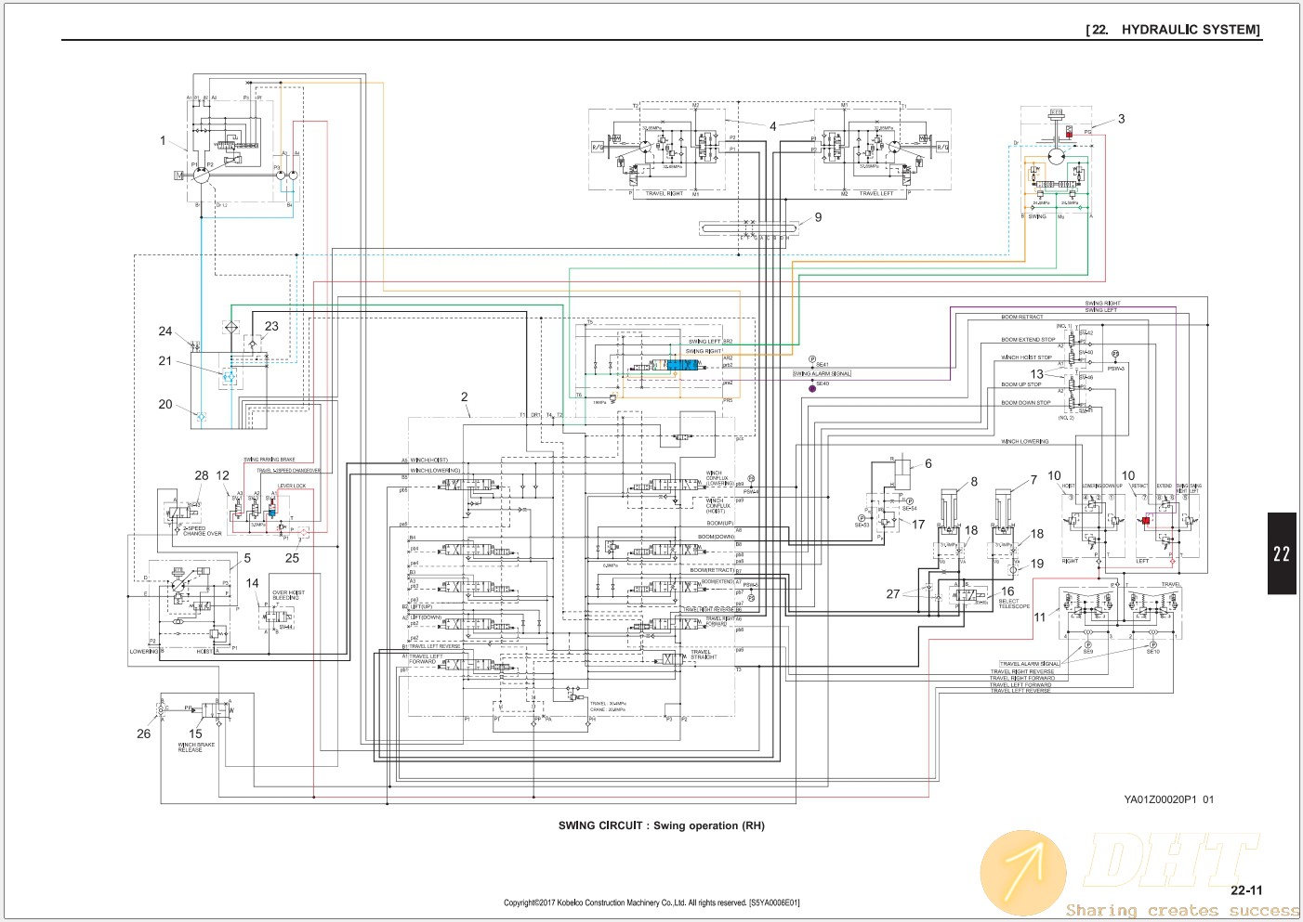The width and height of the screenshot is (1303, 922).
Task: Click callout number 27
Action: 893,594
